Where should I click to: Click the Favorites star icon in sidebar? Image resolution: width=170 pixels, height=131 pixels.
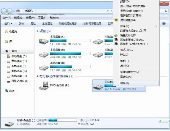[x=7, y=31]
